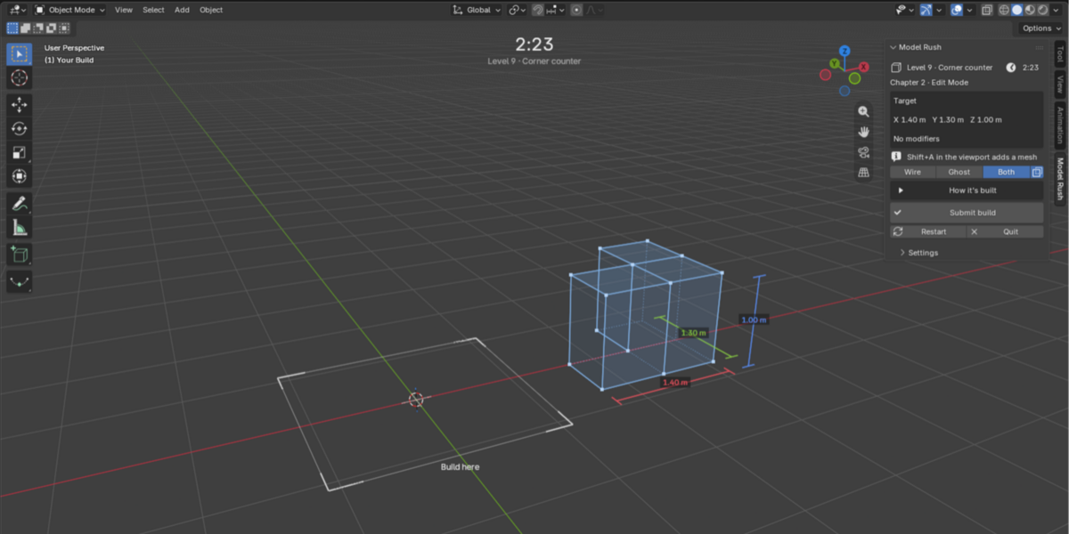The image size is (1069, 534).
Task: Click the bottom smile-curve tool icon
Action: click(19, 282)
